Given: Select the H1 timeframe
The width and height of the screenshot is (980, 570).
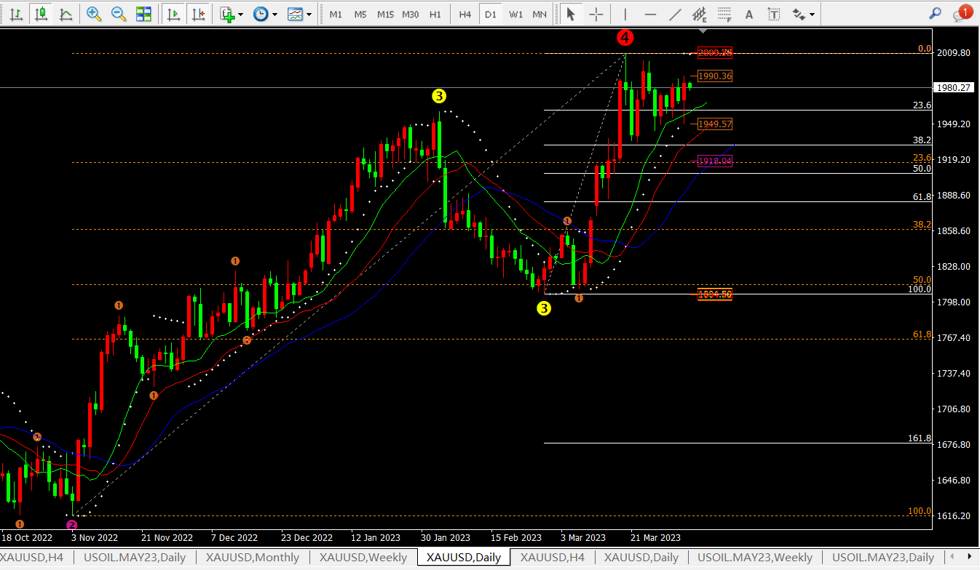Looking at the screenshot, I should (x=435, y=15).
